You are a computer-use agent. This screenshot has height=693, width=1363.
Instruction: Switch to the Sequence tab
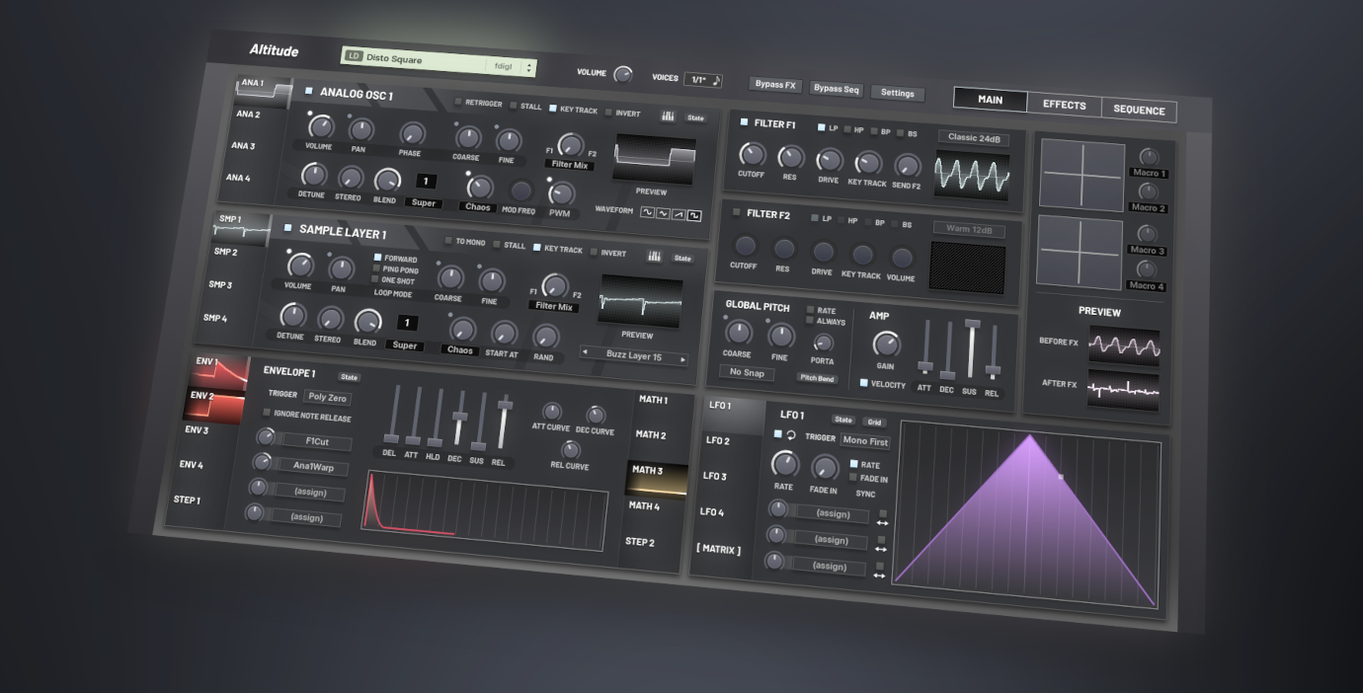(x=1139, y=111)
